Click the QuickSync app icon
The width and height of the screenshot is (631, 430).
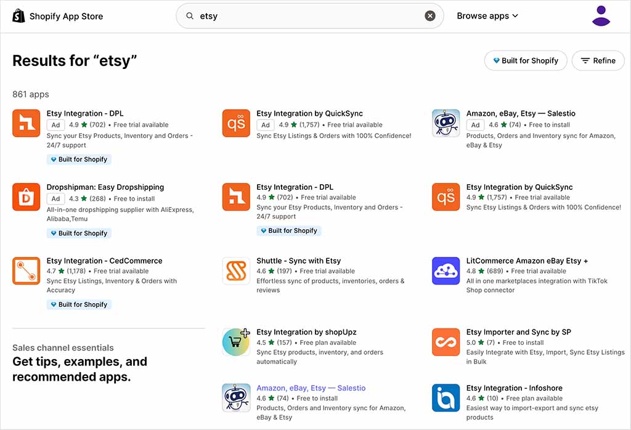tap(236, 123)
